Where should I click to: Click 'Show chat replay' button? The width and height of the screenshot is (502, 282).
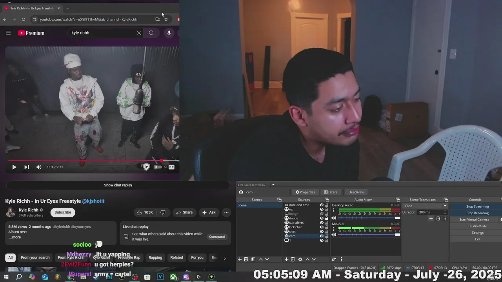(x=118, y=185)
